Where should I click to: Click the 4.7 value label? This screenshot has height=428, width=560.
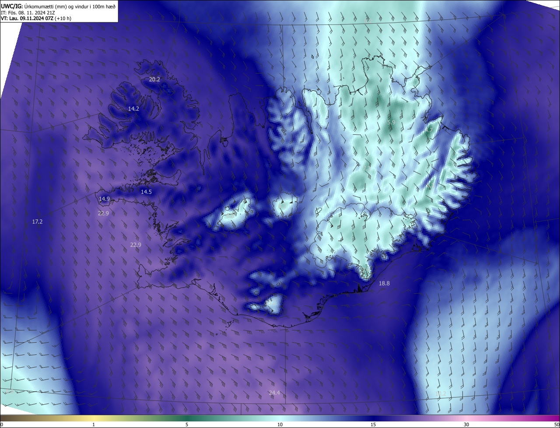428,130
